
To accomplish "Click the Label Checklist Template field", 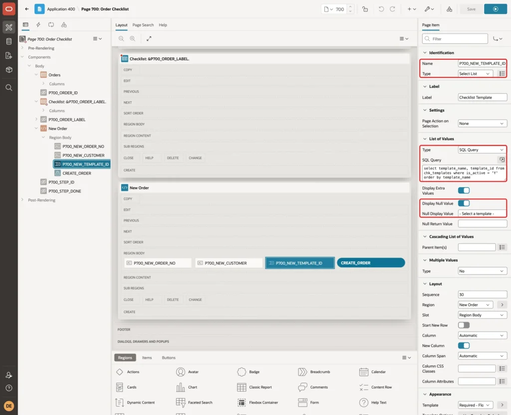I will (483, 97).
